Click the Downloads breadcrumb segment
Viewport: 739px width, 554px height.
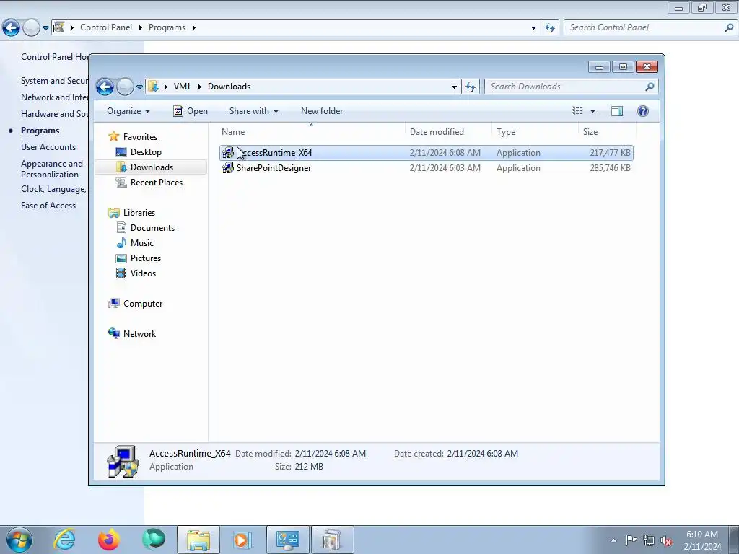click(x=229, y=87)
